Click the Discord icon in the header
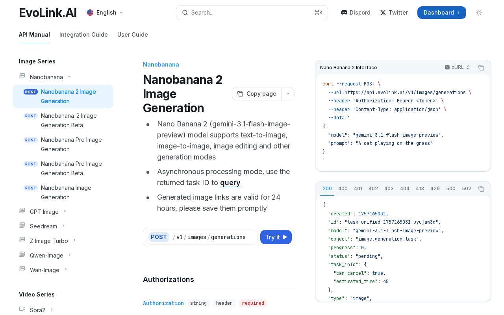Screen dimensions: 504x315 (x=344, y=13)
